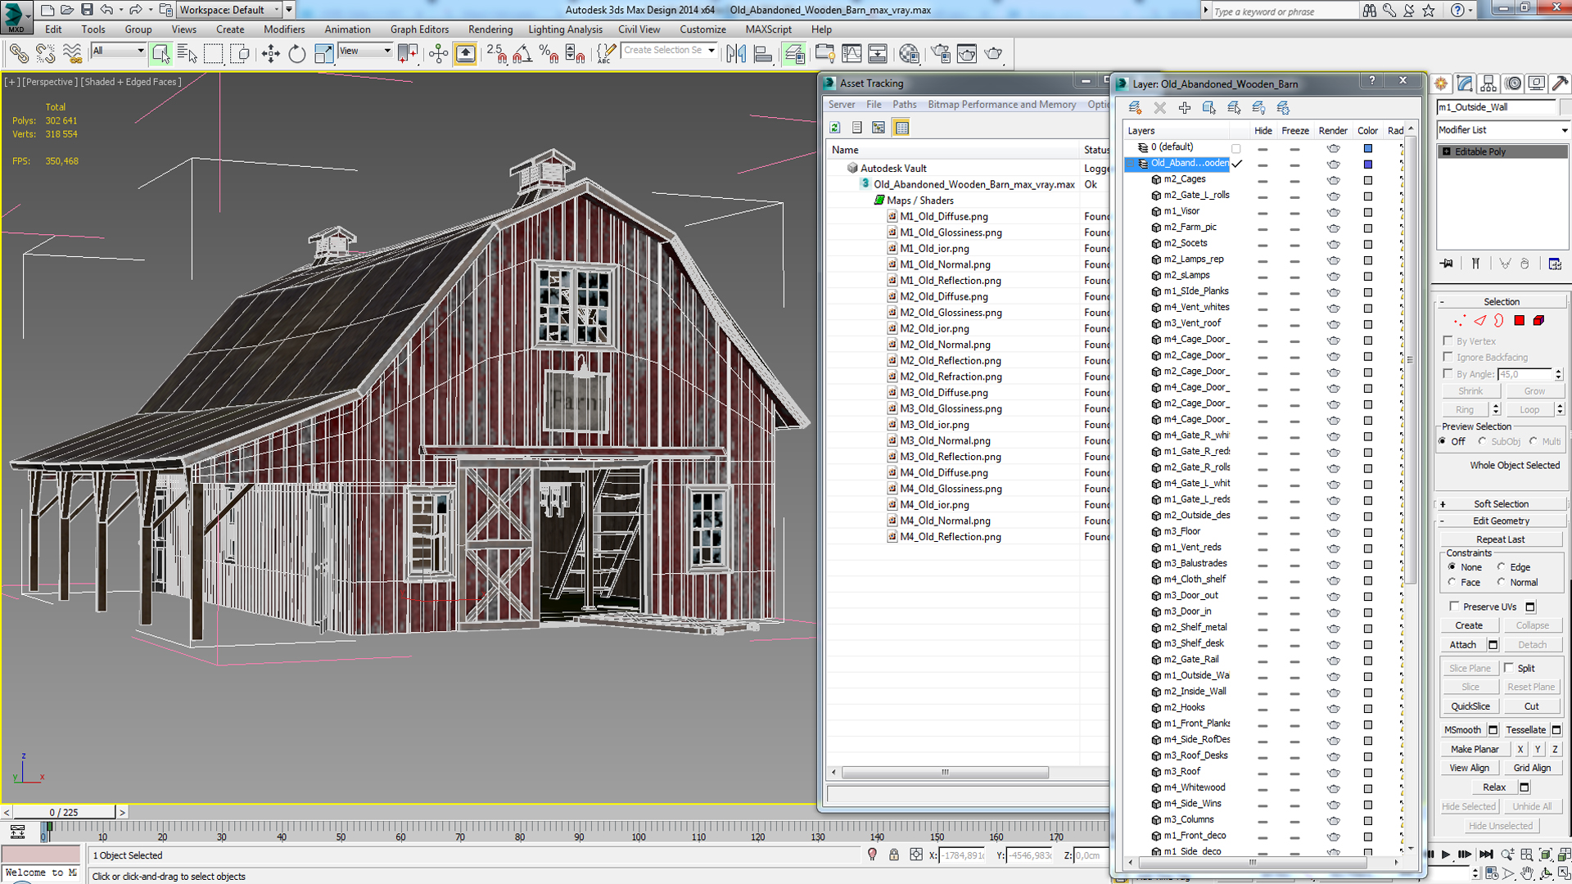Viewport: 1572px width, 884px height.
Task: Click the Mirror tool icon
Action: (x=736, y=54)
